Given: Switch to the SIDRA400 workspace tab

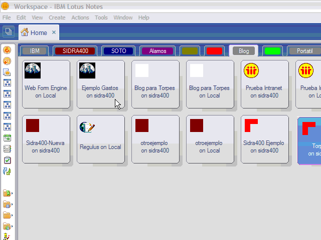Looking at the screenshot, I should pos(75,51).
